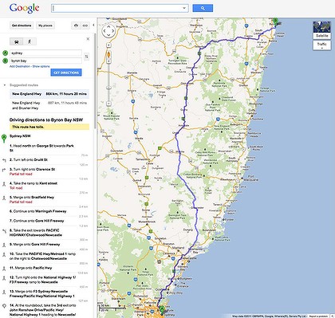335x318 pixels.
Task: Click the This route has tolls notice
Action: pyautogui.click(x=49, y=127)
